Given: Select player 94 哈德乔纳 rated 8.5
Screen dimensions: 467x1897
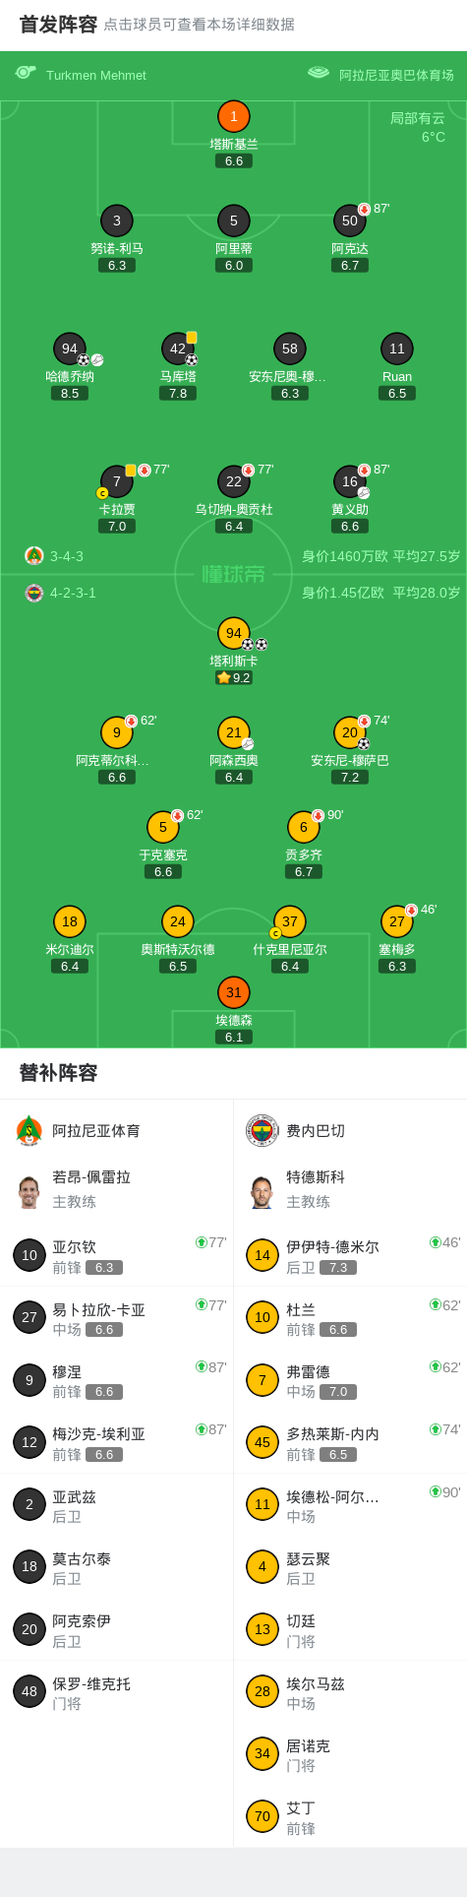Looking at the screenshot, I should pyautogui.click(x=70, y=348).
